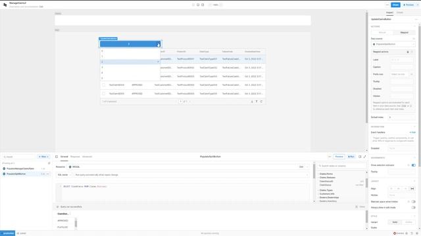Viewport: 421px width, 236px height.
Task: Check the TestClaimID004 row checkbox
Action: pyautogui.click(x=104, y=85)
